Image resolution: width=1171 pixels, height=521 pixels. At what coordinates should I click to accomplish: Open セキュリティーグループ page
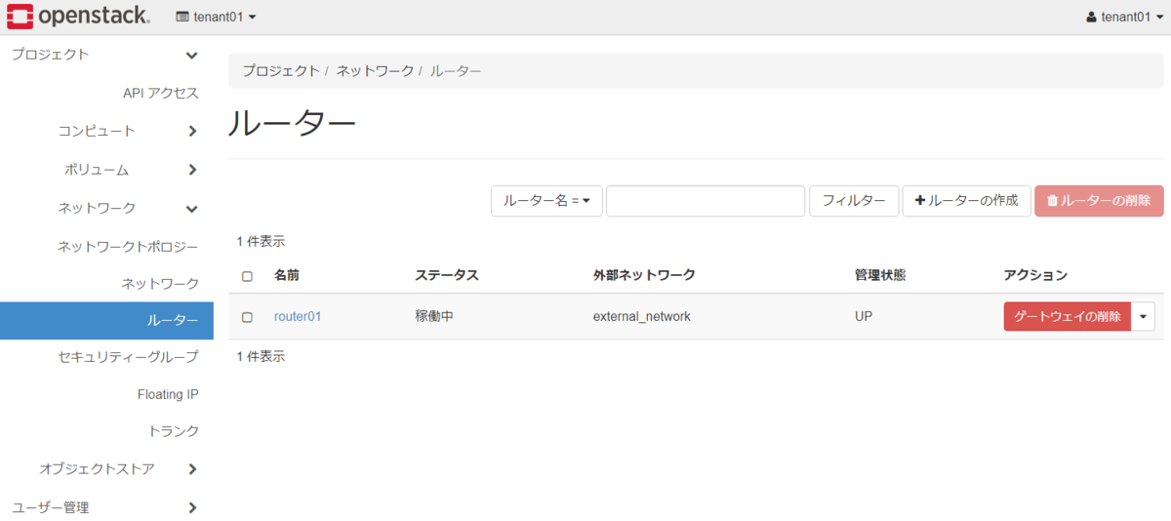(128, 357)
